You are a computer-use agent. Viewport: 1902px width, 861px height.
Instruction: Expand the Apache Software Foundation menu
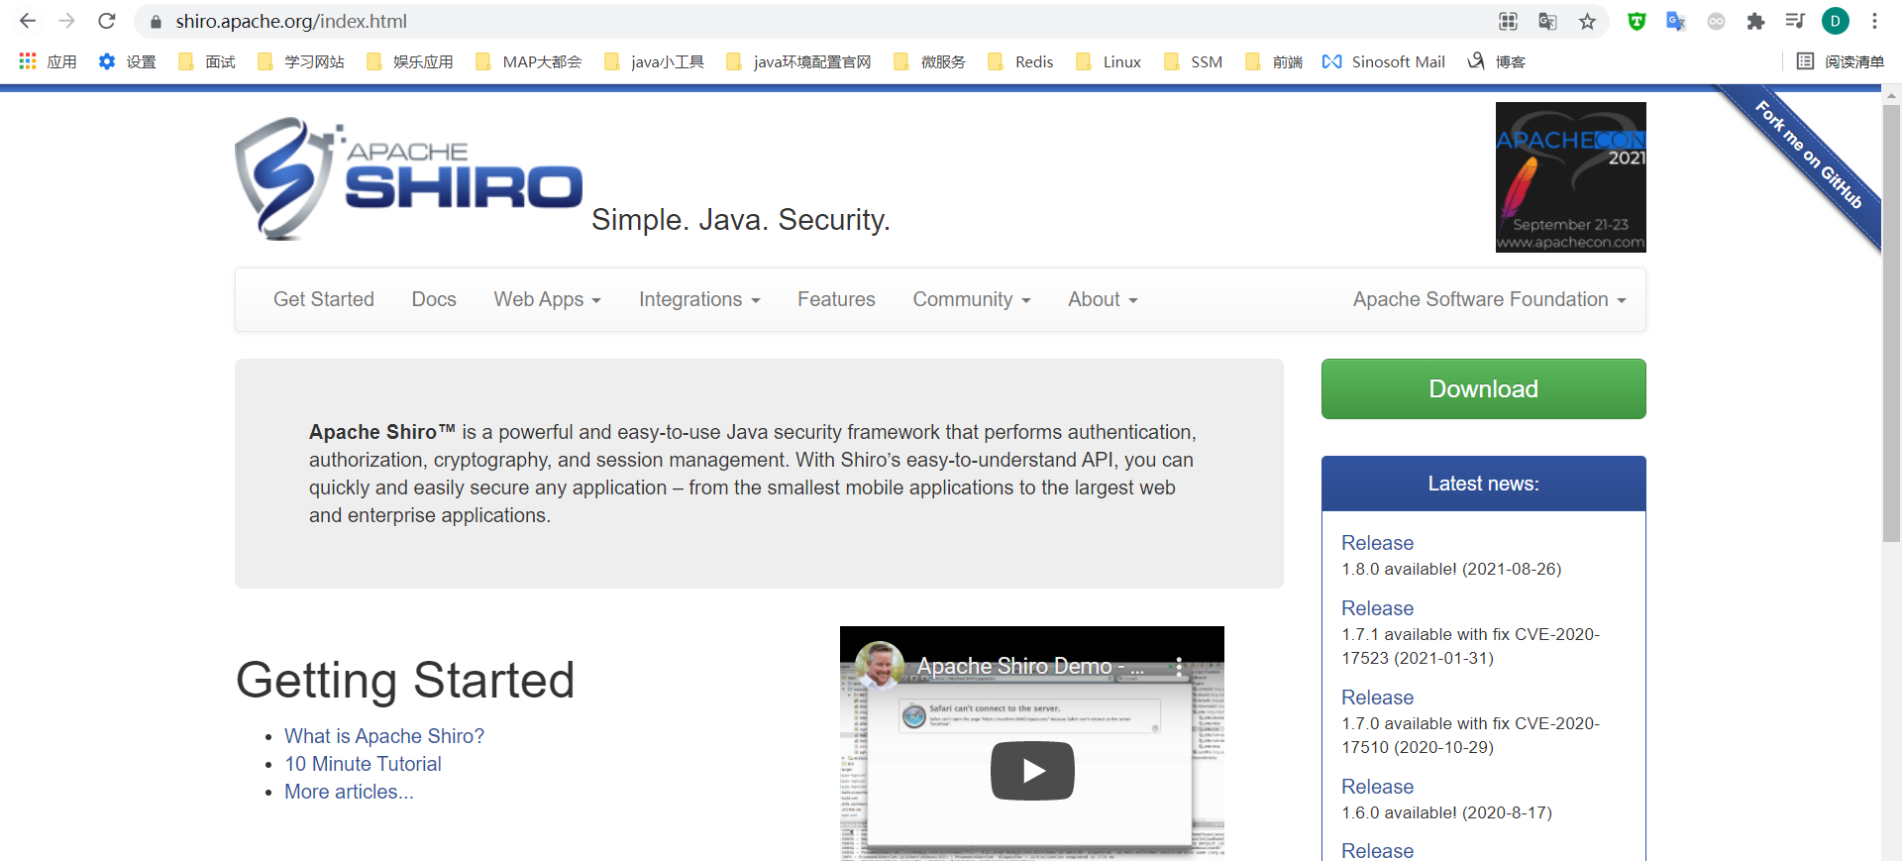tap(1490, 299)
